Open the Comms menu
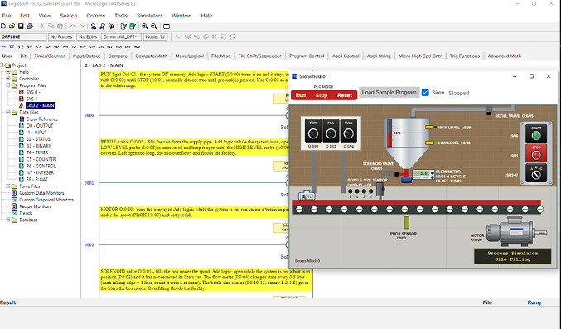 (96, 16)
